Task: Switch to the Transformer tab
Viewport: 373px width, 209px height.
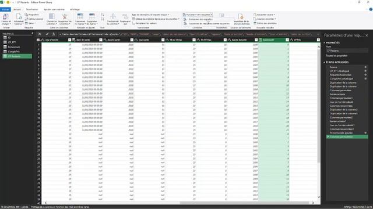Action: [x=32, y=9]
